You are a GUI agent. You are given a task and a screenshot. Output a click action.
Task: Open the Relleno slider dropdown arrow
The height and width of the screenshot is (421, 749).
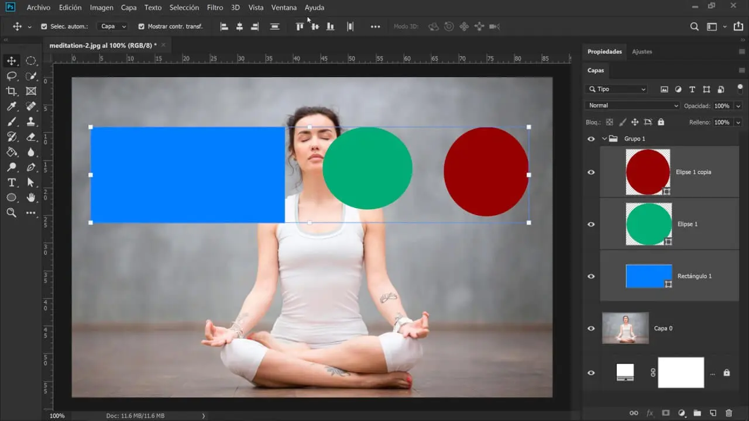738,122
